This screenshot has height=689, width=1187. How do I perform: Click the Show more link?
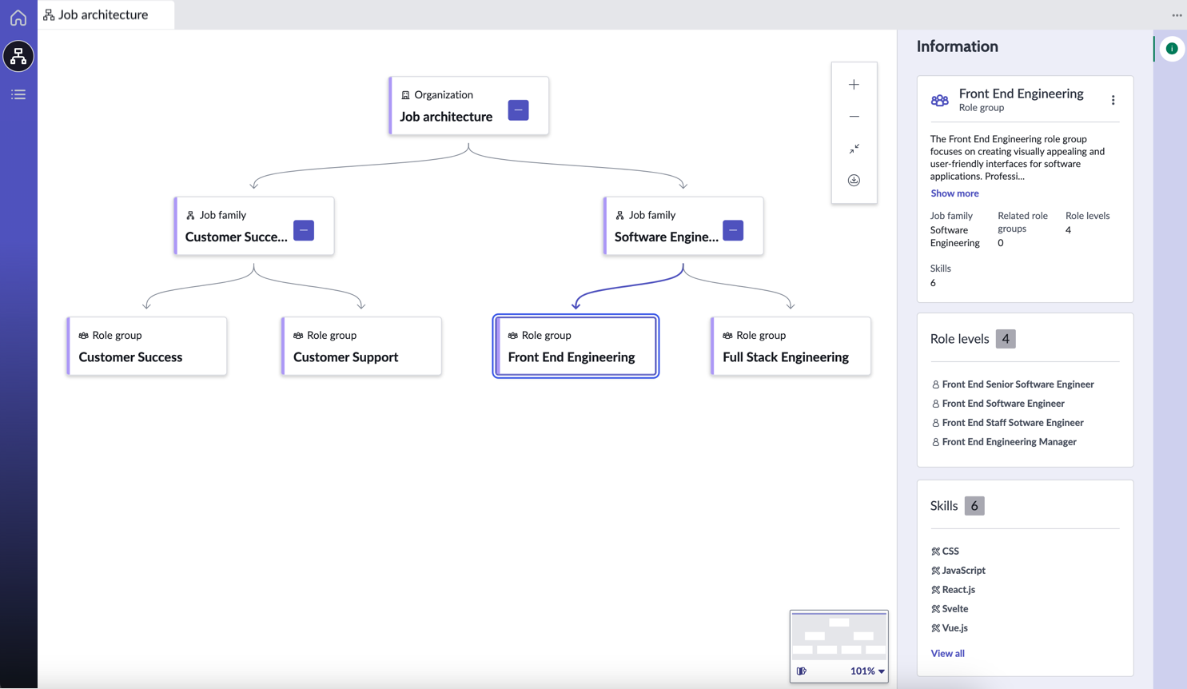coord(954,193)
